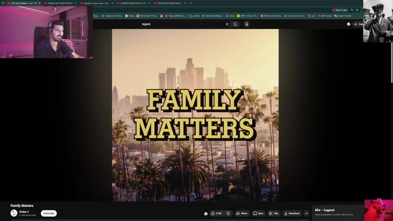
Task: Subscribe to the Drake channel
Action: (49, 213)
